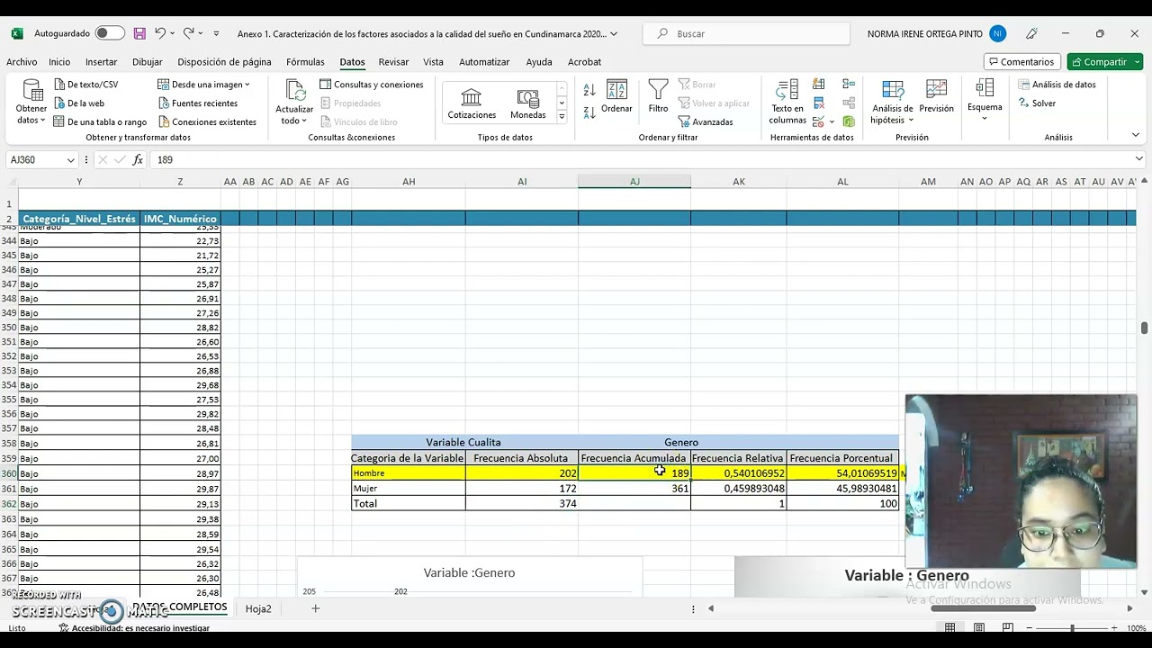
Task: Click Accesibilidad: es necesario investigar status
Action: tap(133, 628)
